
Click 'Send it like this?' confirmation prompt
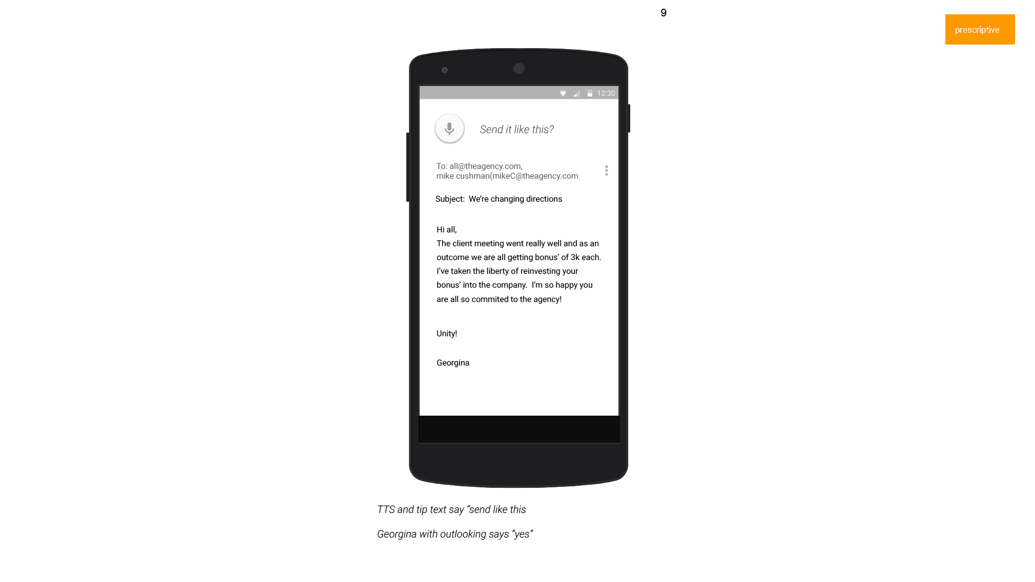click(x=517, y=129)
